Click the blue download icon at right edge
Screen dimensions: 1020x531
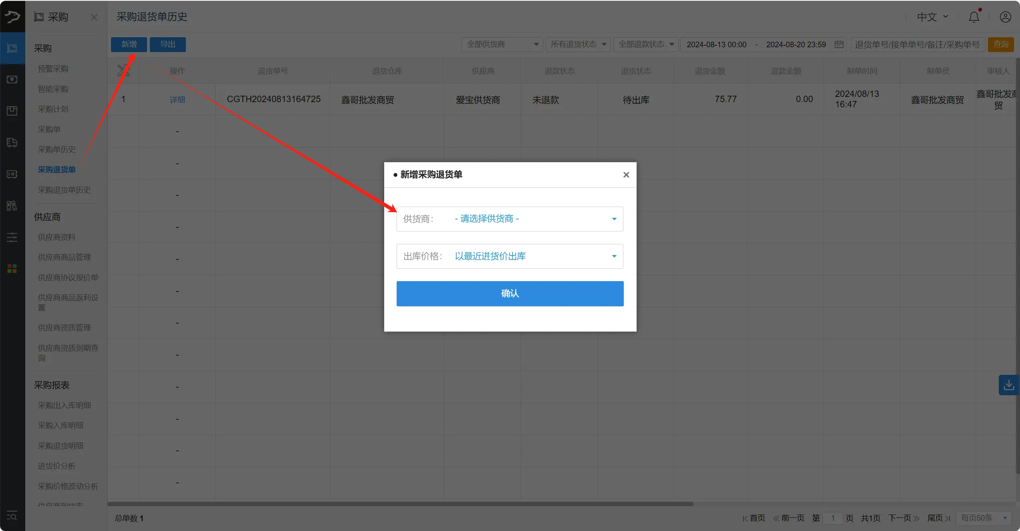1008,385
